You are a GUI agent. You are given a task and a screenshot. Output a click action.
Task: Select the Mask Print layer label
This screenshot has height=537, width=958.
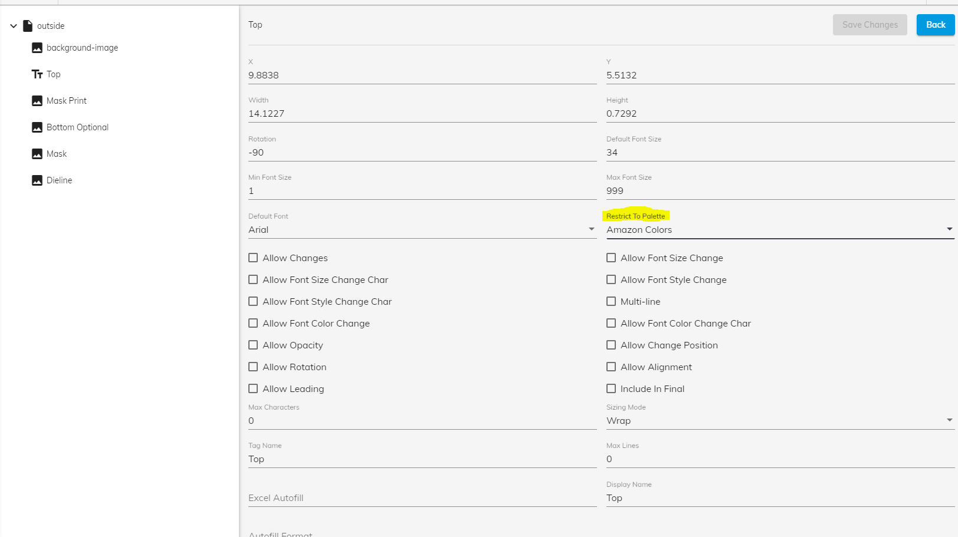click(67, 101)
